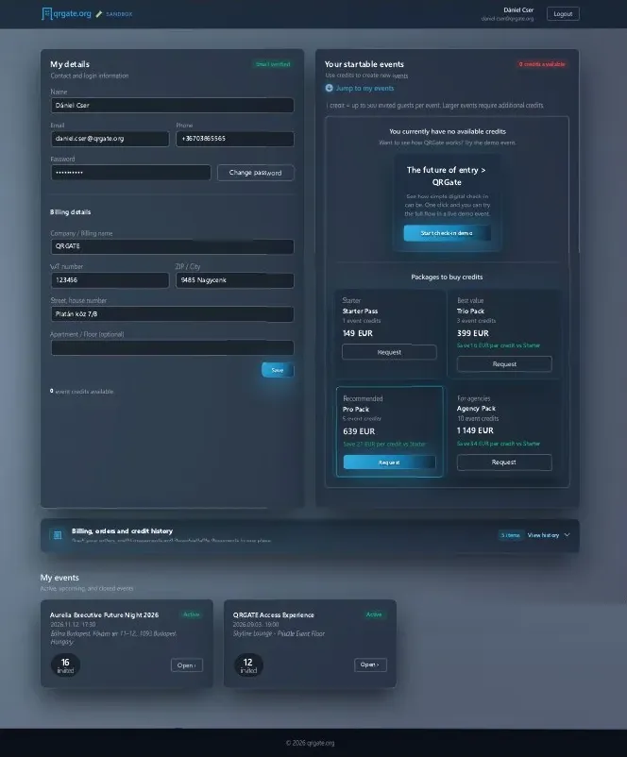Click the Packages to buy credits heading
The width and height of the screenshot is (627, 757).
coord(447,278)
